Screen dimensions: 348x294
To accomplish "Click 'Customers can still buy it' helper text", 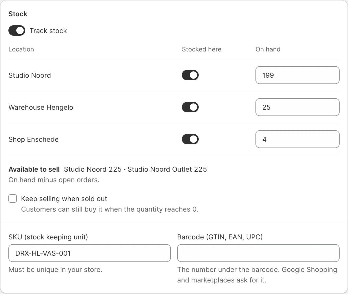I will (x=110, y=209).
